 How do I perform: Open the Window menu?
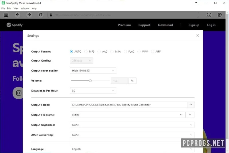25,9
